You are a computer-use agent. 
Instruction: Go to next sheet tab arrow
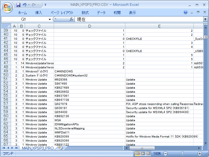point(12,148)
